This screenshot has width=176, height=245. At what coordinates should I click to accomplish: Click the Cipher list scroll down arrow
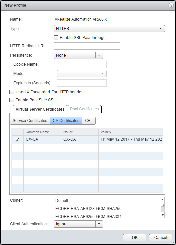pos(163,215)
